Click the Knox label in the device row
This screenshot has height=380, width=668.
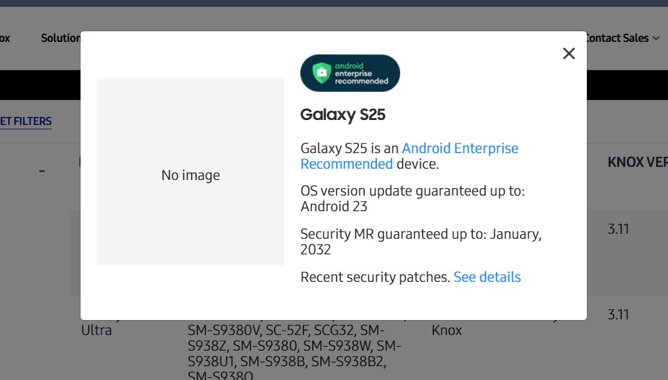click(448, 330)
